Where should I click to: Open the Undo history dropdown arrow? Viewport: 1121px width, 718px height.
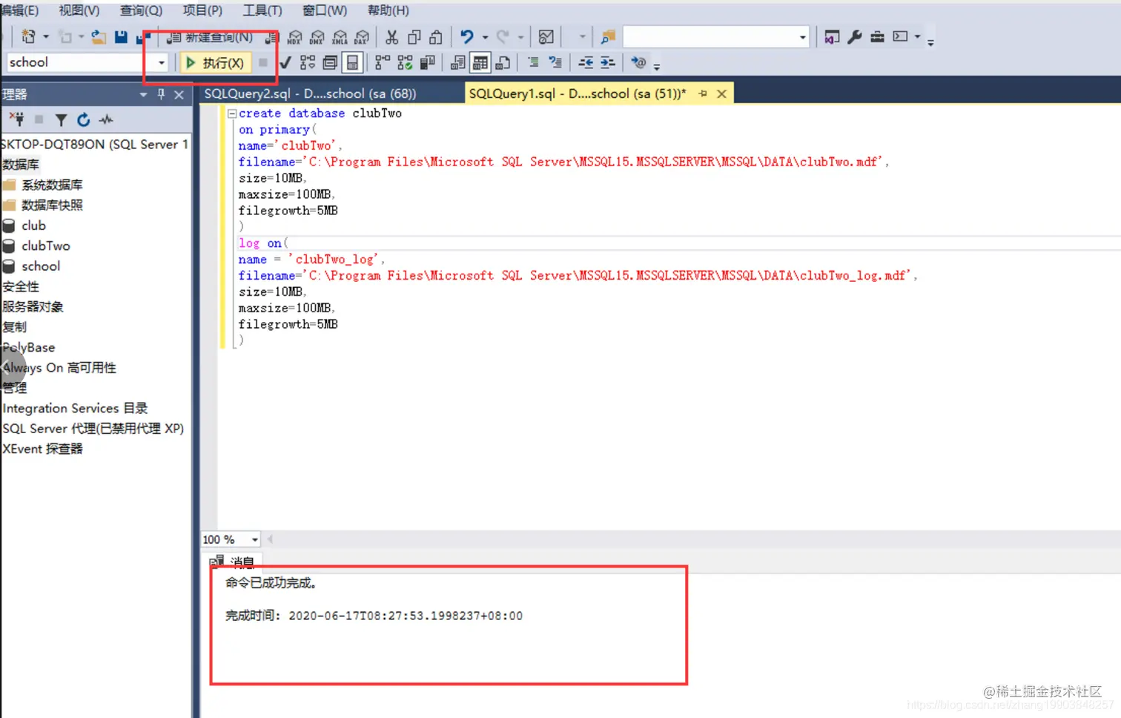[485, 37]
